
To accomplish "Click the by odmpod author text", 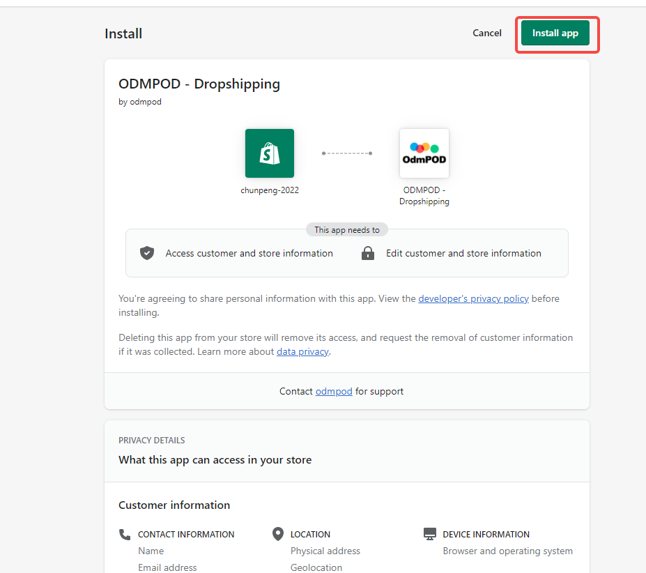I will 140,102.
